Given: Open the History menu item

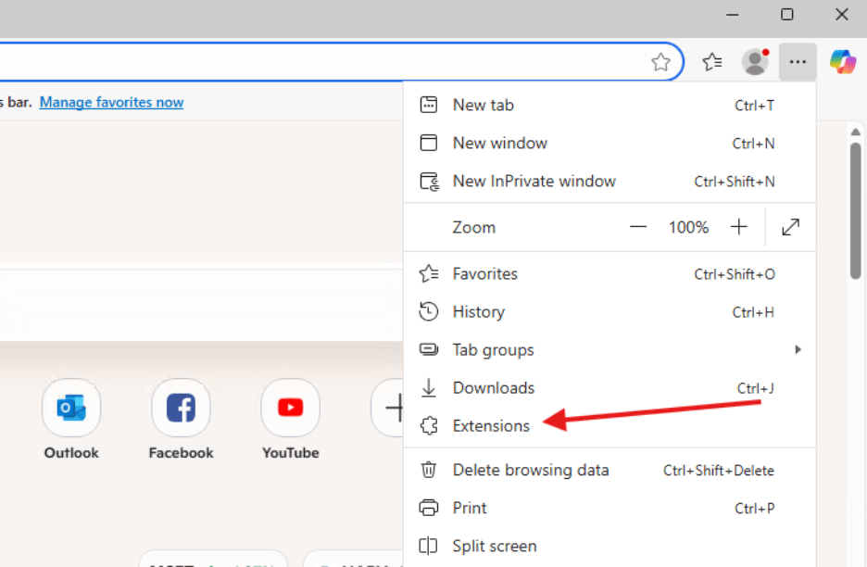Looking at the screenshot, I should click(478, 312).
